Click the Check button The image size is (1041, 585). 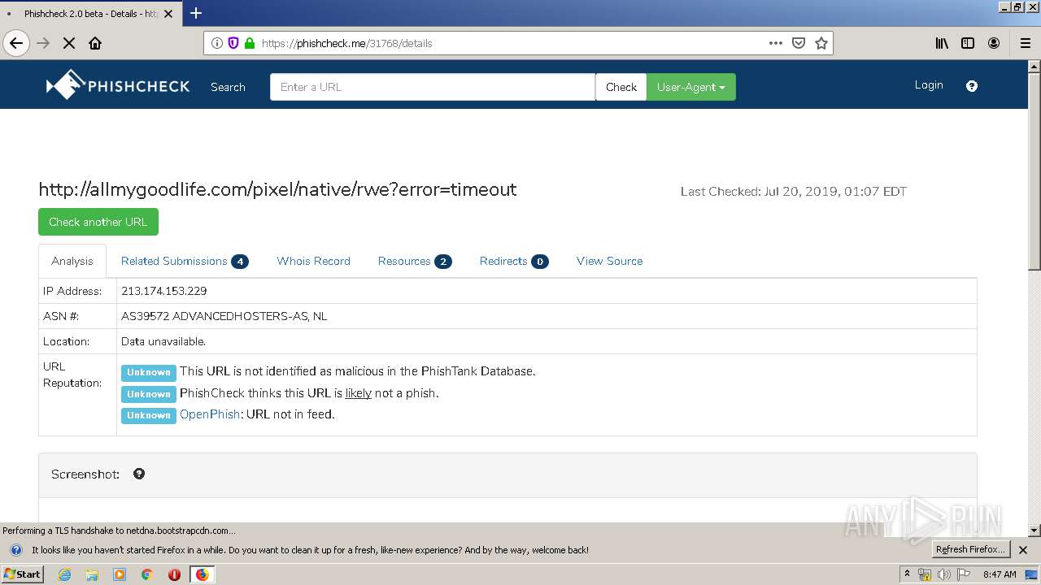621,87
